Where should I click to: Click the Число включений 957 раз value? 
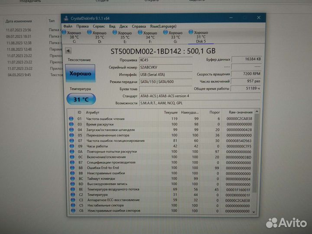click(x=246, y=81)
